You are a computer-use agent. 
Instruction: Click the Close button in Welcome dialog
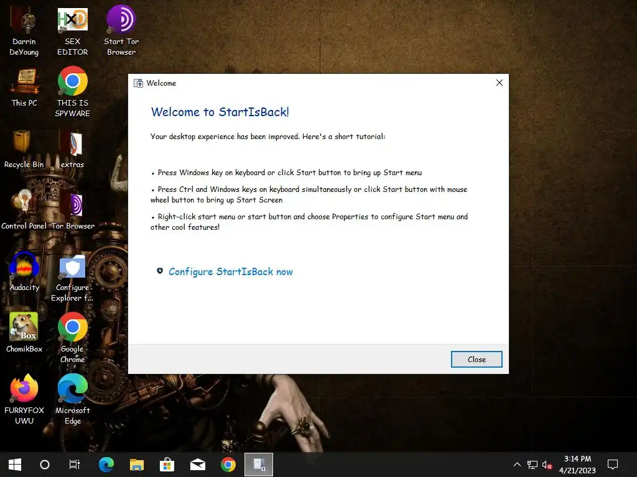[477, 360]
